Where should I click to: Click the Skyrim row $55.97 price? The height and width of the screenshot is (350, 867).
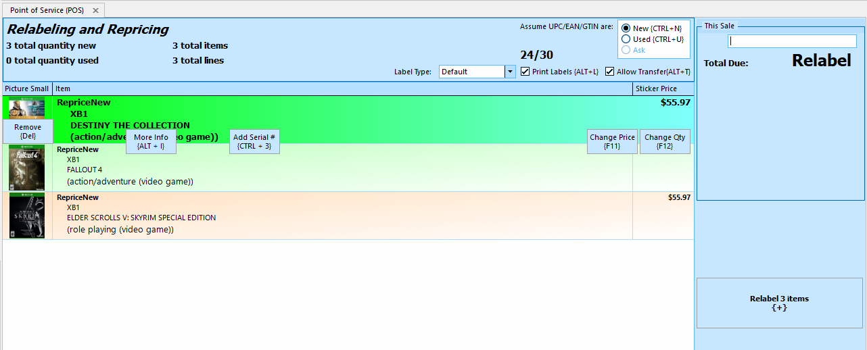[679, 197]
